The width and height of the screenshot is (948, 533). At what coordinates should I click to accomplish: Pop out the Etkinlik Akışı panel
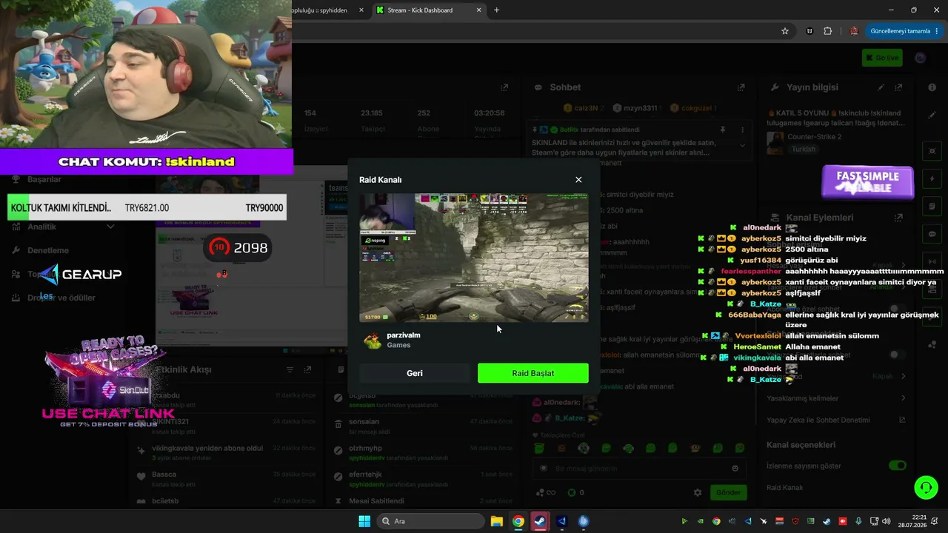click(x=308, y=369)
